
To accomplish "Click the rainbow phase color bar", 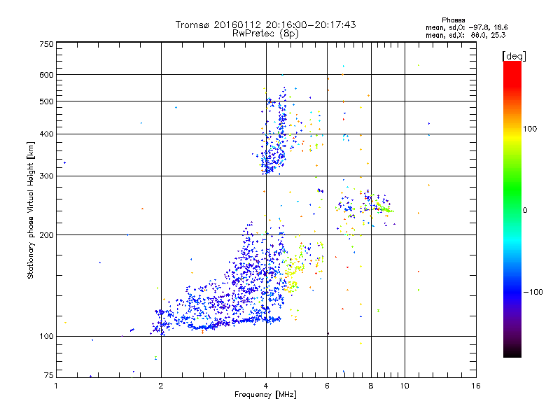I will click(512, 209).
